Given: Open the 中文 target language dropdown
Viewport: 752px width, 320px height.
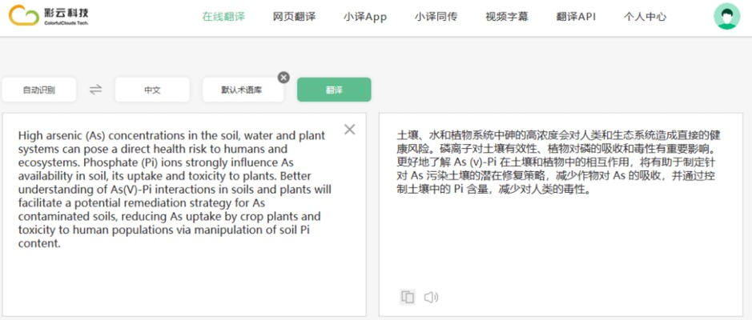Looking at the screenshot, I should pyautogui.click(x=152, y=90).
